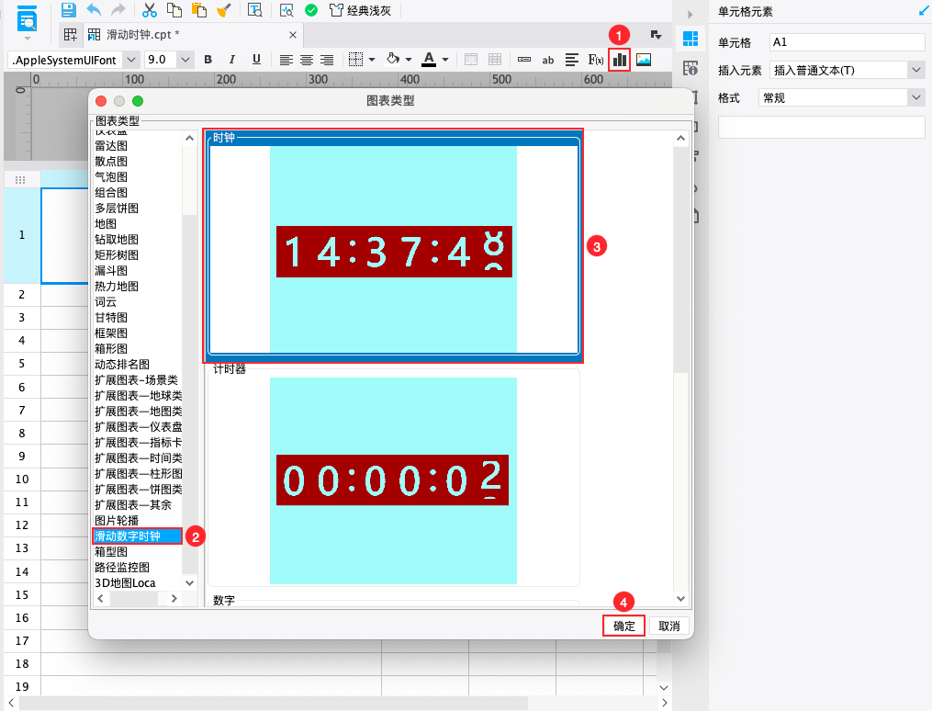
Task: Insert plain text with ab icon
Action: click(548, 60)
